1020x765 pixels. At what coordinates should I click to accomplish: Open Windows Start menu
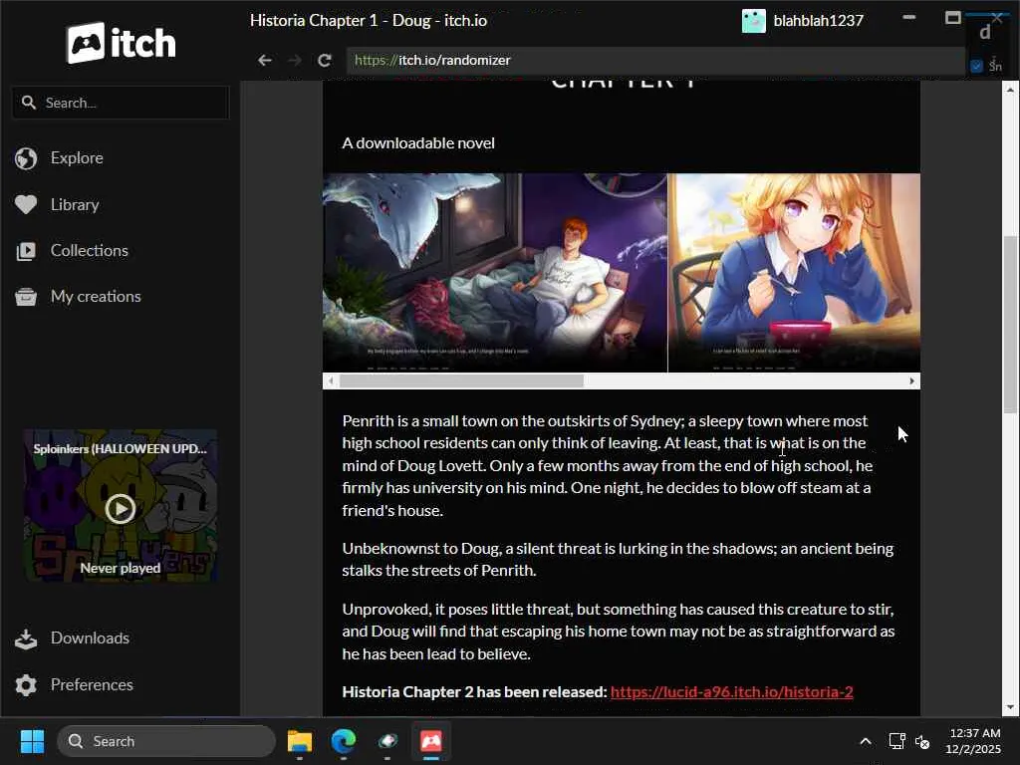32,741
